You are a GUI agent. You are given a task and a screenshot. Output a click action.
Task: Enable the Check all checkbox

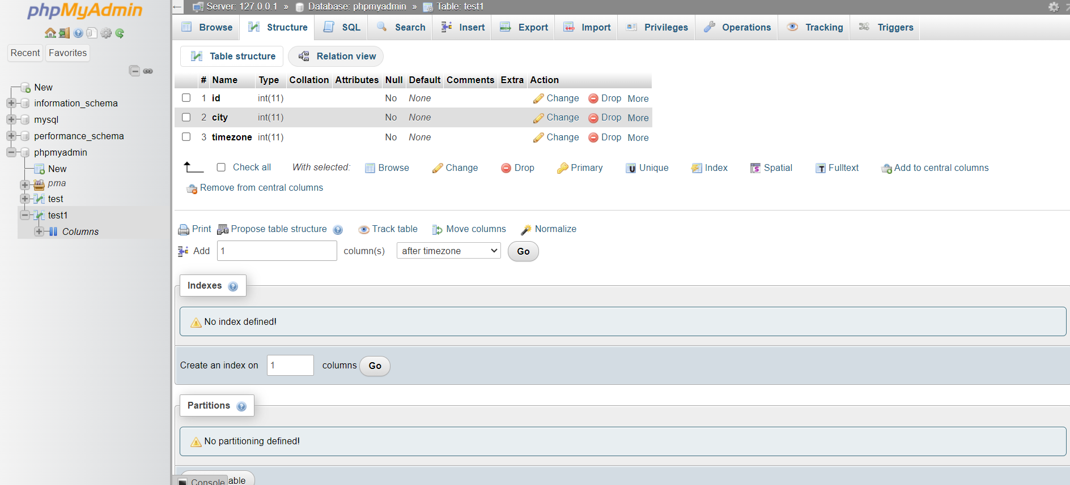coord(221,168)
